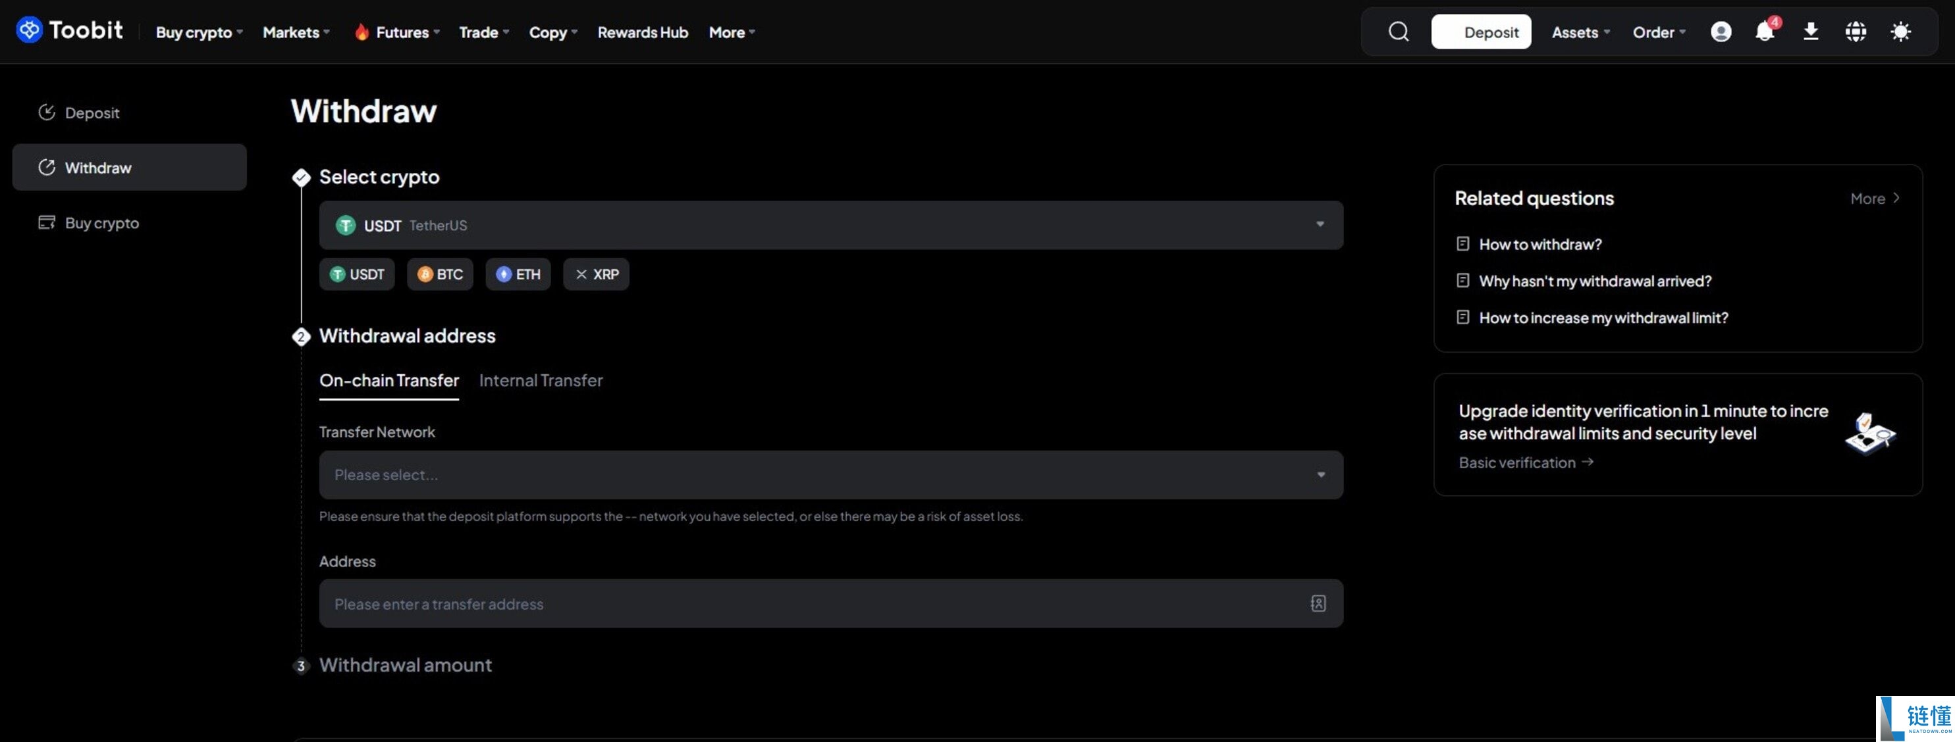The height and width of the screenshot is (742, 1955).
Task: Open Why hasn't my withdrawal arrived? link
Action: point(1595,280)
